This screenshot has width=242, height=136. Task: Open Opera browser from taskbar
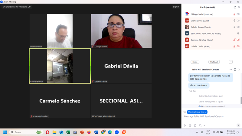tap(47, 132)
